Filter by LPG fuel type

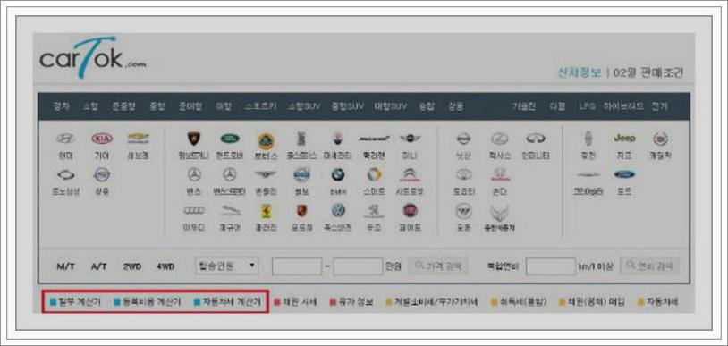(x=587, y=106)
